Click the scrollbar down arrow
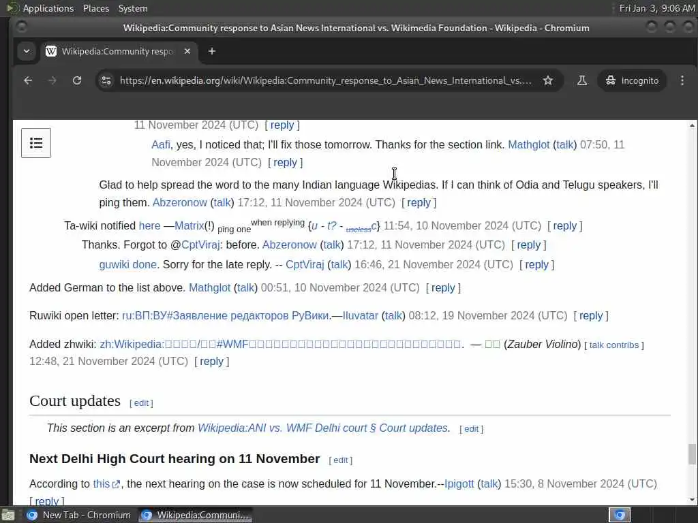 coord(692,500)
